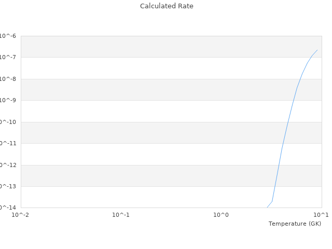Click the curve's start at the x-axis

(x=267, y=208)
